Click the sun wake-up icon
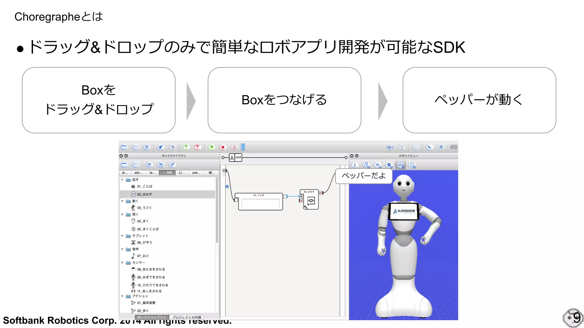Viewport: 584px width, 328px height. tap(441, 147)
